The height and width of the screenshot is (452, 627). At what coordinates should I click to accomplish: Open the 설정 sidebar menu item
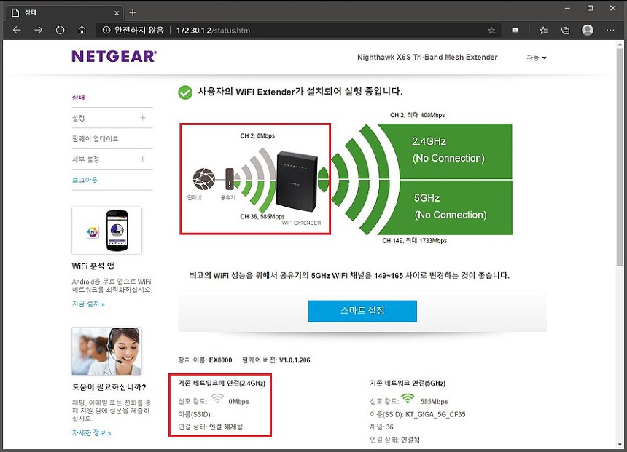click(79, 118)
